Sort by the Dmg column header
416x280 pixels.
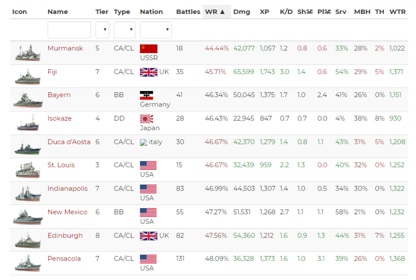click(x=241, y=11)
